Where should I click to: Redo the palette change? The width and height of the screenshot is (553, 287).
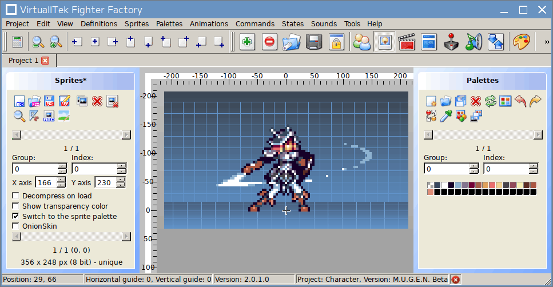click(535, 101)
